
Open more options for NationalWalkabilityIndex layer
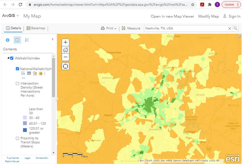click(x=23, y=78)
